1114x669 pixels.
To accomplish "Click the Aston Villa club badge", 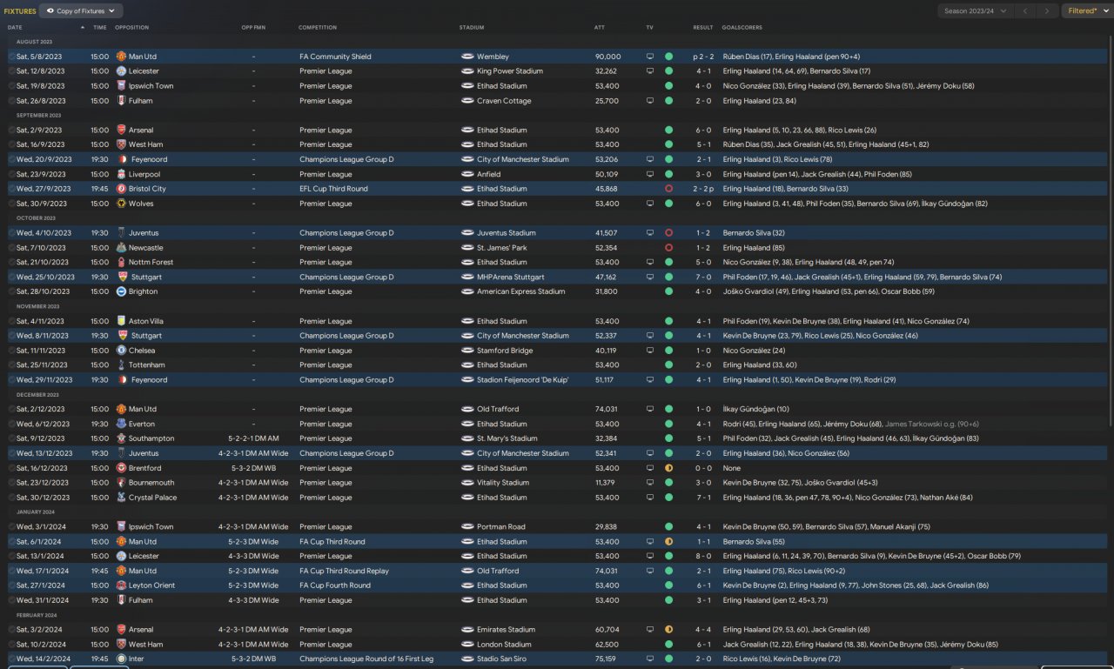I will coord(120,321).
